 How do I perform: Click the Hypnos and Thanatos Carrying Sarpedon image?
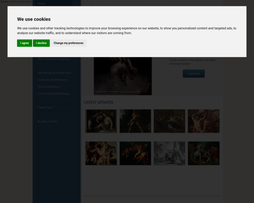coord(123,76)
